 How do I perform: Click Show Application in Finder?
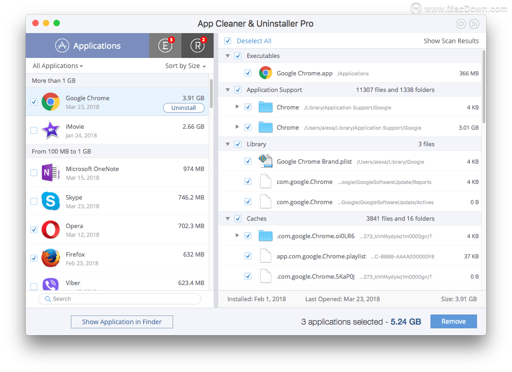click(122, 322)
